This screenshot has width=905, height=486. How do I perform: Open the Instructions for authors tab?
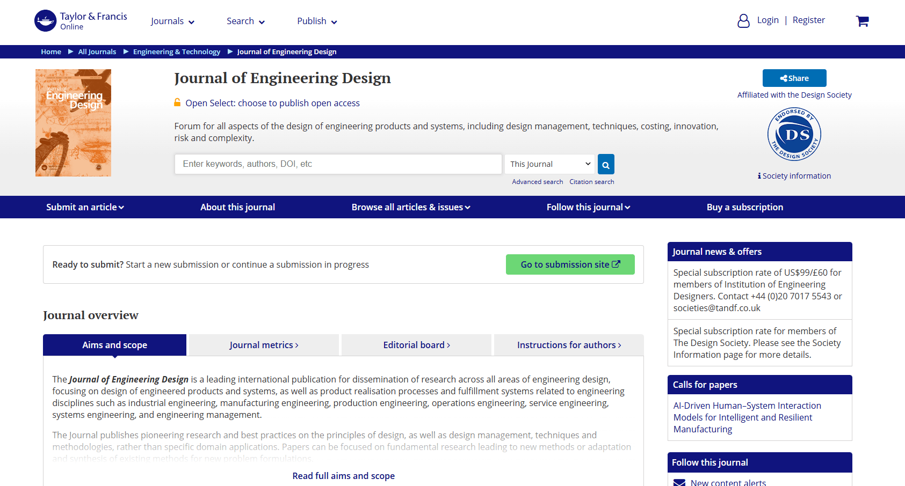569,345
